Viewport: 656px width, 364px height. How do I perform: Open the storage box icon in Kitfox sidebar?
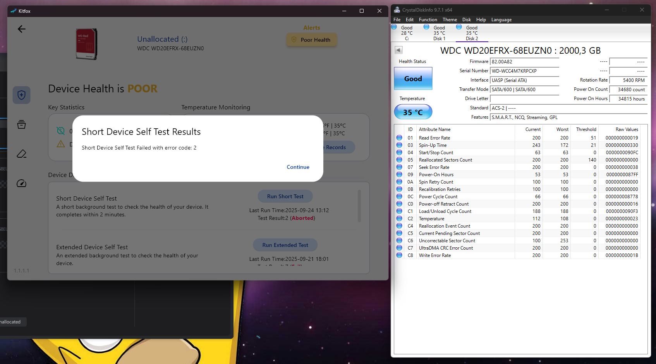click(x=22, y=124)
